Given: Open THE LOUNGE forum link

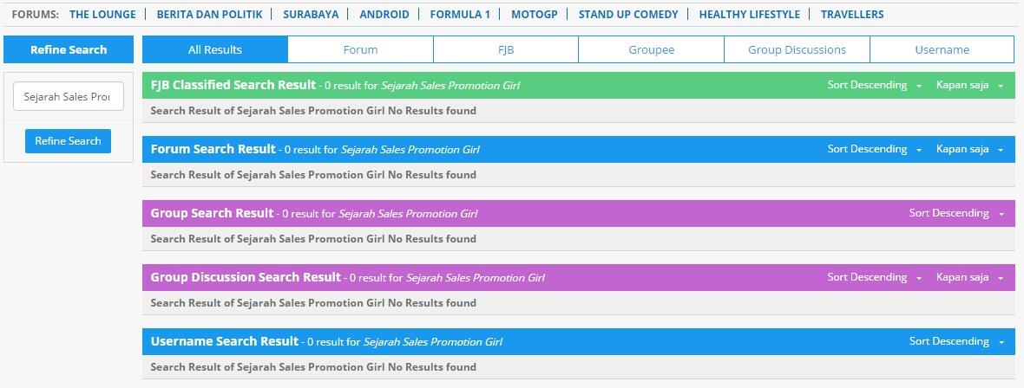Looking at the screenshot, I should 102,15.
